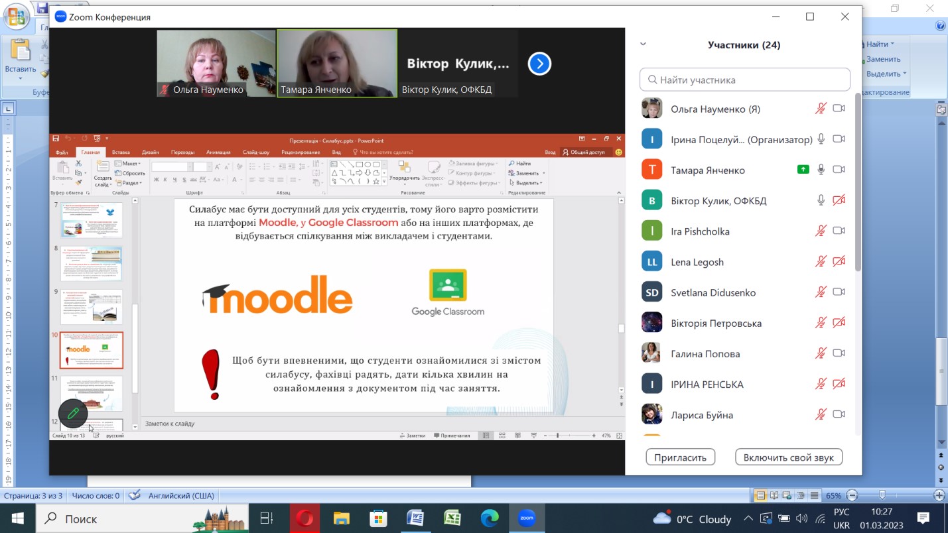Click the Word zoom out minus button

tap(852, 495)
